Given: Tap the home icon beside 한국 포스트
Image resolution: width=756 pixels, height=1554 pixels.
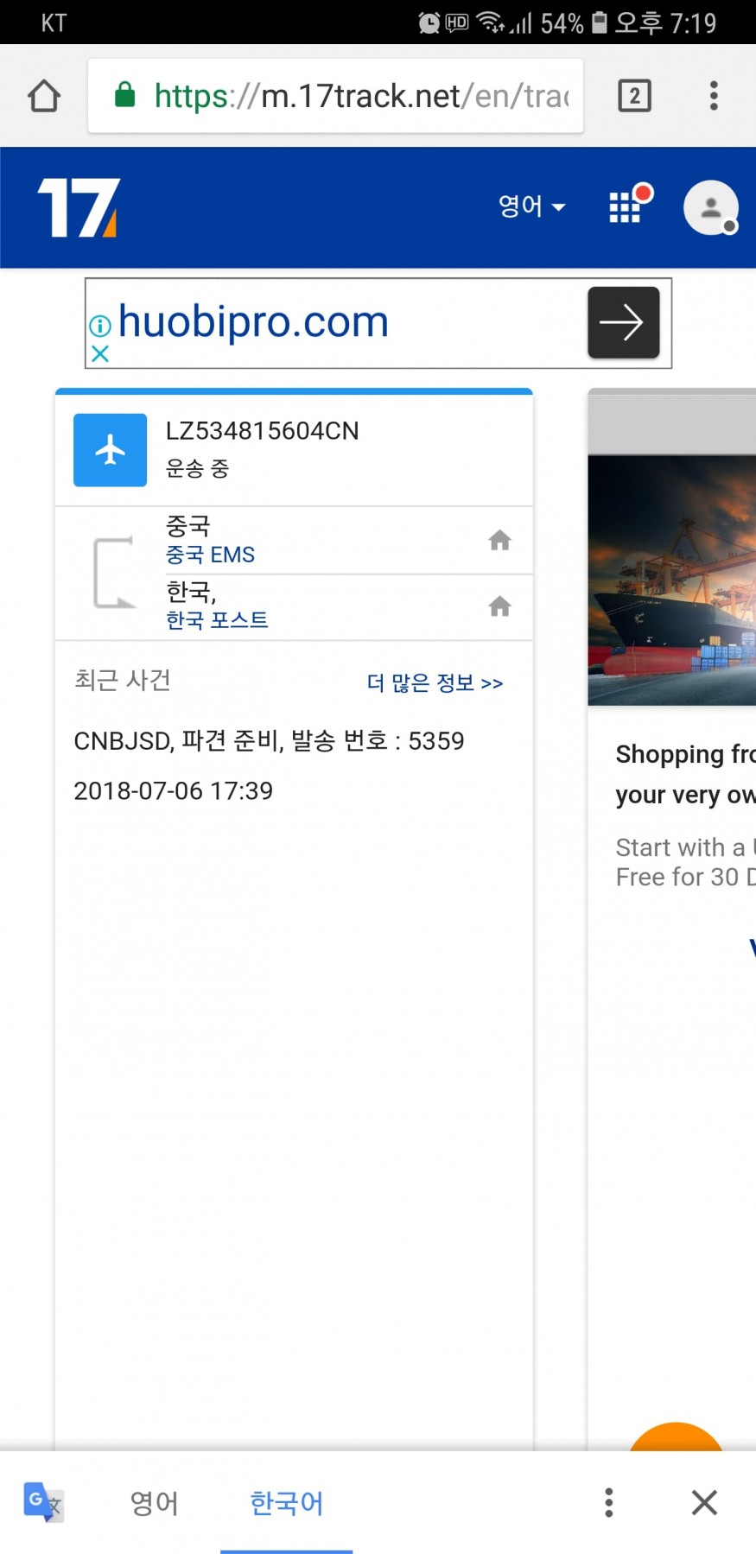Looking at the screenshot, I should [499, 606].
